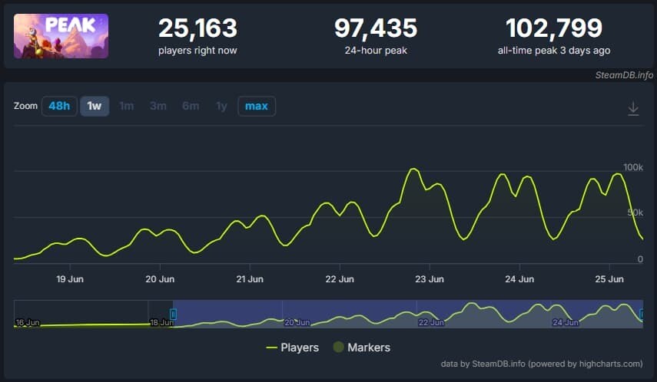Set zoom to 48h

click(59, 106)
